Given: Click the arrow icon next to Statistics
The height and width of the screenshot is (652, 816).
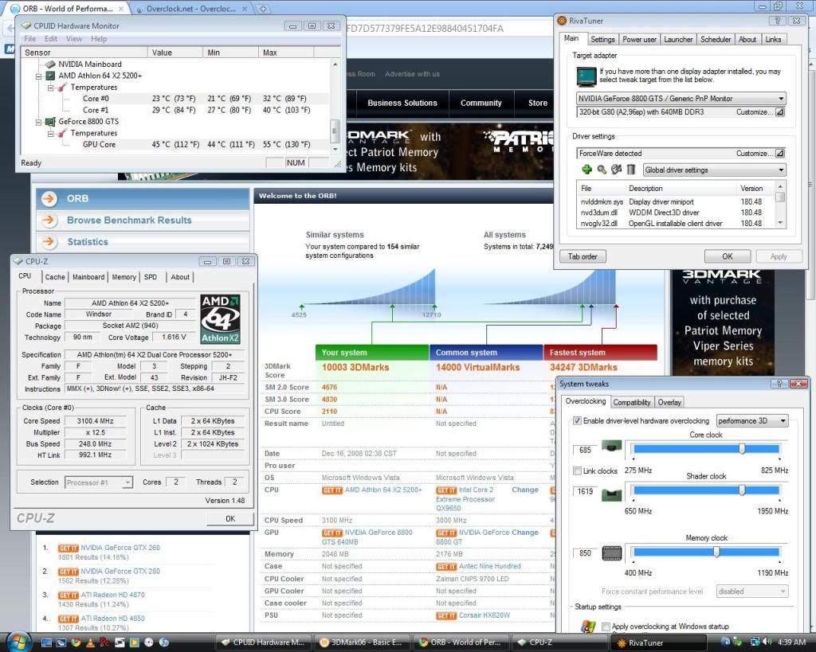Looking at the screenshot, I should 49,242.
